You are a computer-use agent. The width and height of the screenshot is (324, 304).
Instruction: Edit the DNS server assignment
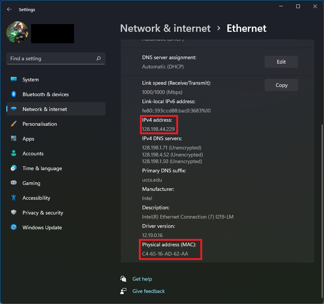click(281, 62)
